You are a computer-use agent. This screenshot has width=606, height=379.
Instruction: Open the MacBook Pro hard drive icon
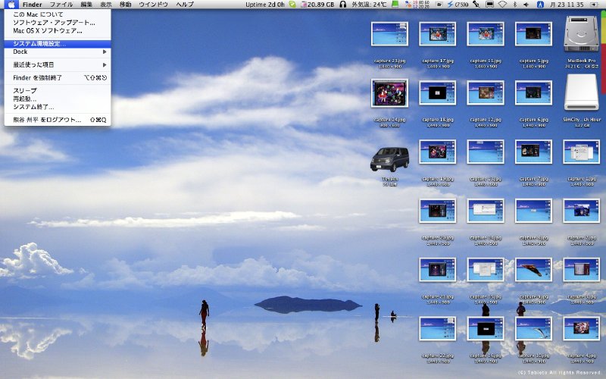pyautogui.click(x=581, y=33)
